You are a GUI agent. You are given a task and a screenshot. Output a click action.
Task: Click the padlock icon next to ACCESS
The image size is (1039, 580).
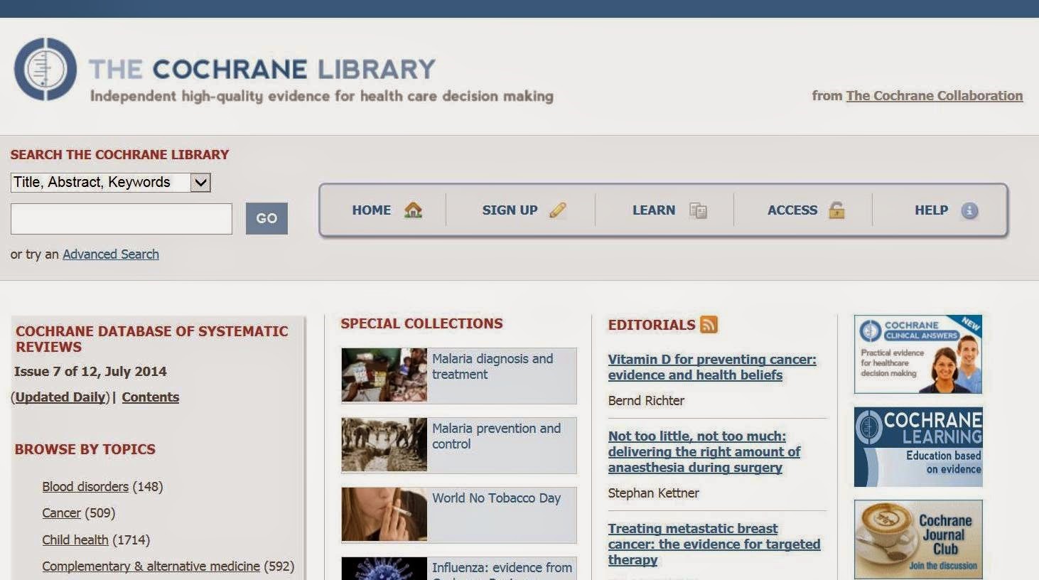click(x=836, y=210)
